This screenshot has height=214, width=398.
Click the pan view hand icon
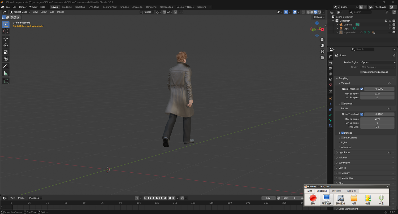322,46
